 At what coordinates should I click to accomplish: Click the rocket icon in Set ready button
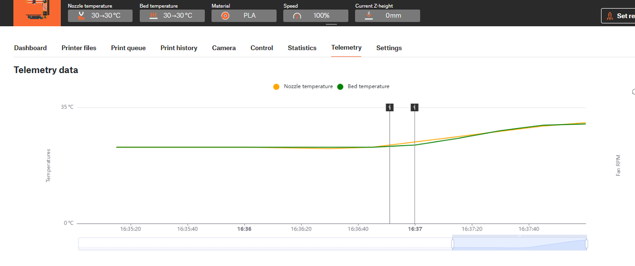click(610, 16)
